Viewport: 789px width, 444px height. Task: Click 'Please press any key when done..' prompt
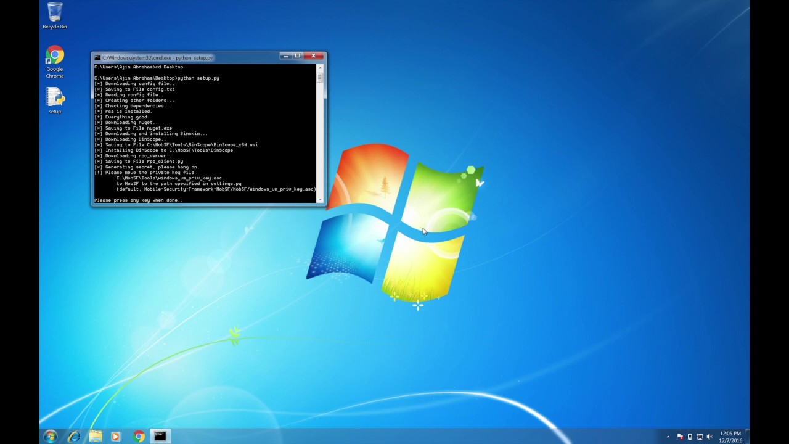click(x=139, y=200)
